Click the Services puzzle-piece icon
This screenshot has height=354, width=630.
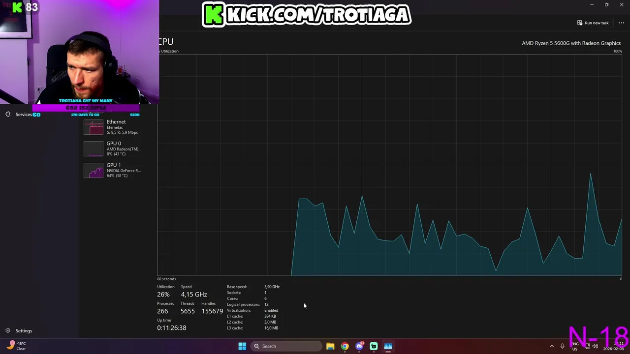[8, 115]
